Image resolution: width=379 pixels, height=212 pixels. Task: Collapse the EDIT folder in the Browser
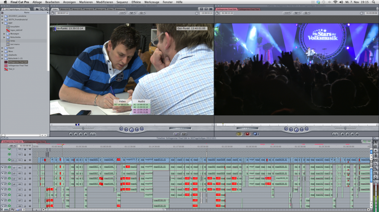[2, 23]
